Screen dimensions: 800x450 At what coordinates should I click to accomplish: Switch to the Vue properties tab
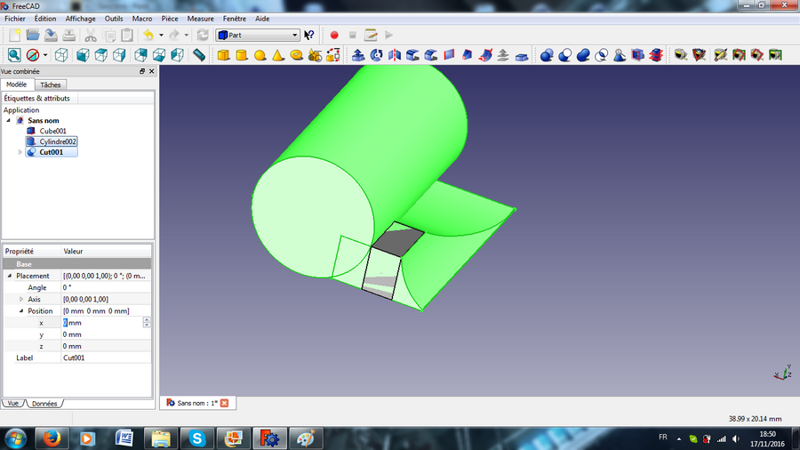[x=12, y=403]
